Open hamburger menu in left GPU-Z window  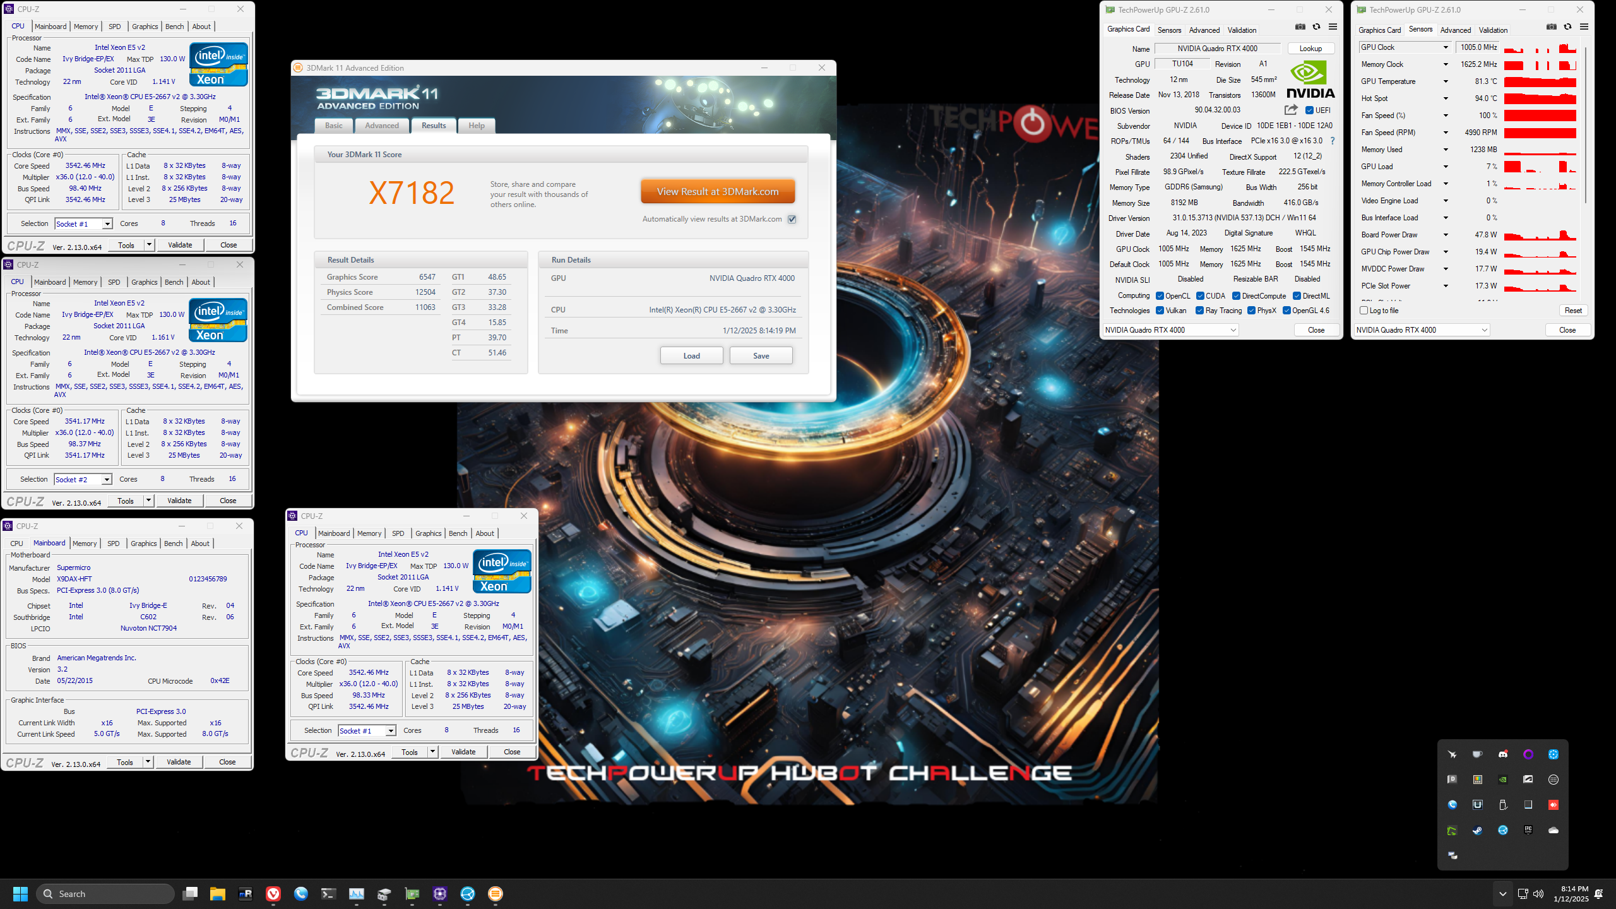[x=1333, y=27]
